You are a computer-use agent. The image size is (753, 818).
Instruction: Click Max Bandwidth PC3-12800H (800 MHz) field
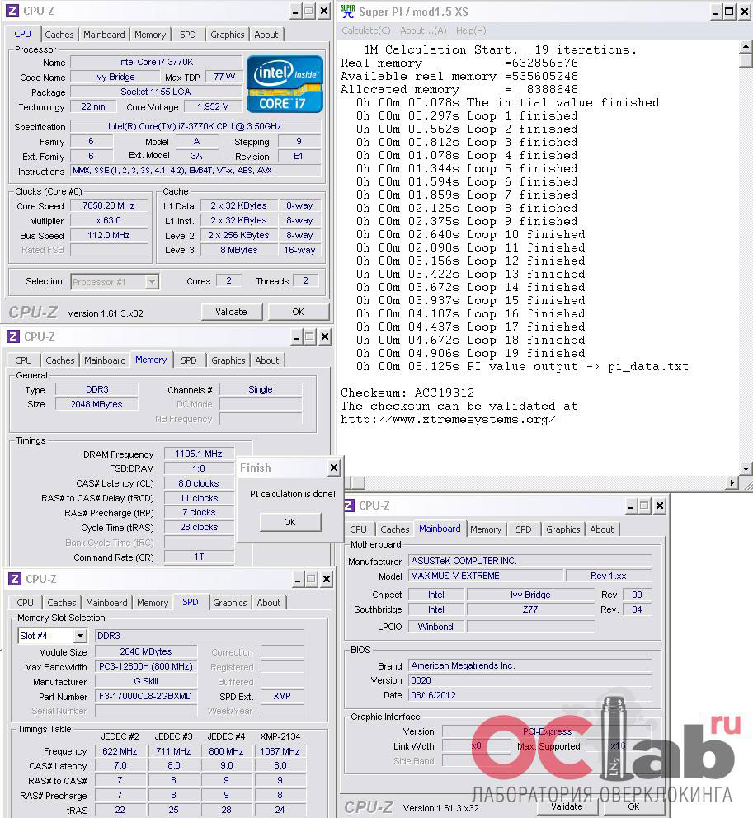pyautogui.click(x=146, y=667)
